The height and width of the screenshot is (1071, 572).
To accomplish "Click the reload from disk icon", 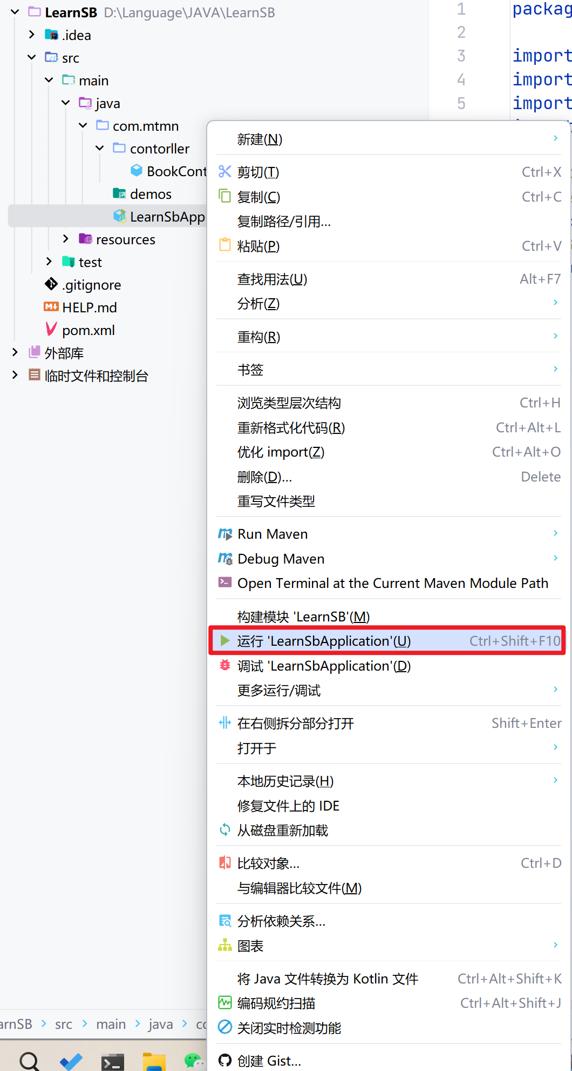I will tap(224, 830).
